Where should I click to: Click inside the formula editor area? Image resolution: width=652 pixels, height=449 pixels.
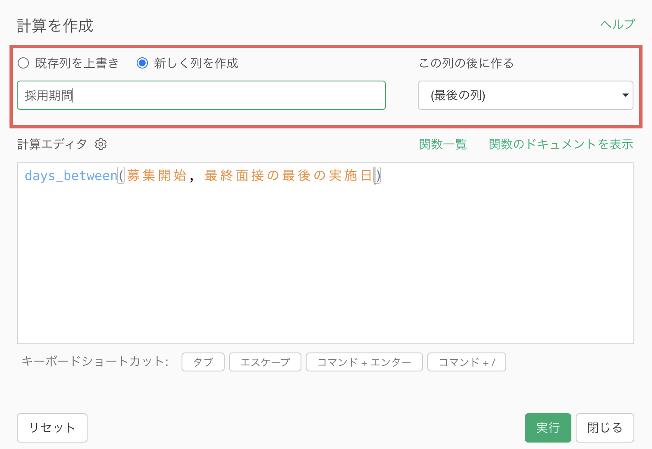326,253
